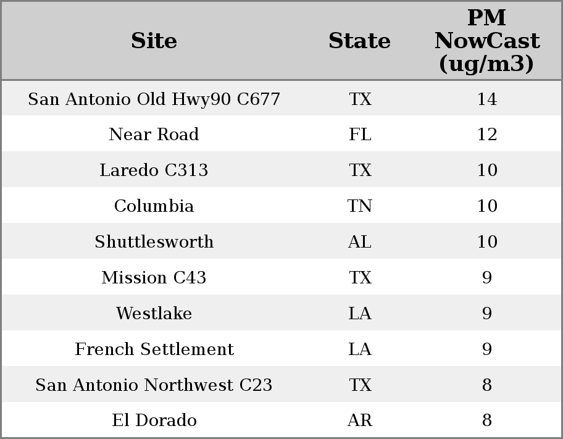The image size is (563, 439).
Task: Click the Columbia site name
Action: coord(154,206)
